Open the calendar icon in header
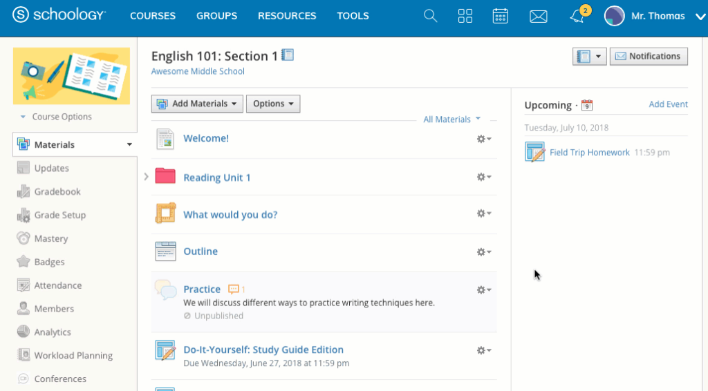Screen dimensions: 708x391 coord(500,16)
